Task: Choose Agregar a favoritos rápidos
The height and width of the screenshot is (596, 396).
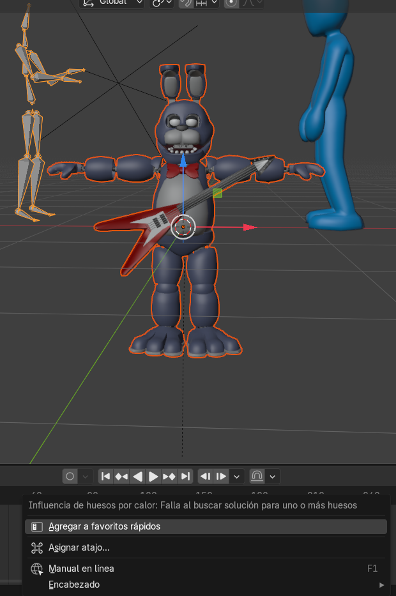Action: 206,526
